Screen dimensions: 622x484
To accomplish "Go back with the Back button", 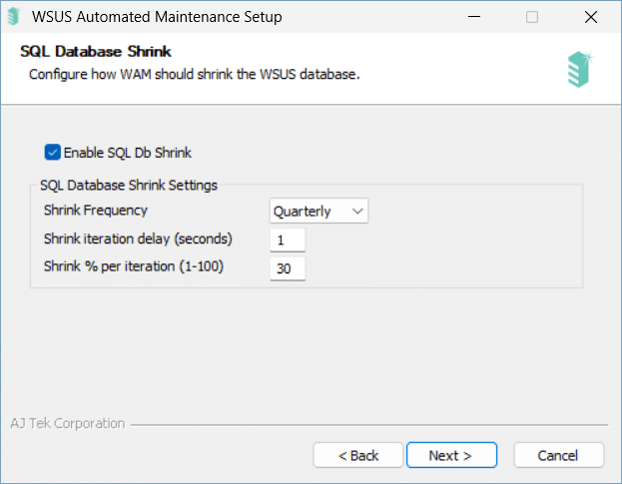I will [358, 455].
